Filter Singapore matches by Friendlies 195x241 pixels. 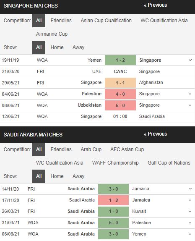pos(61,21)
